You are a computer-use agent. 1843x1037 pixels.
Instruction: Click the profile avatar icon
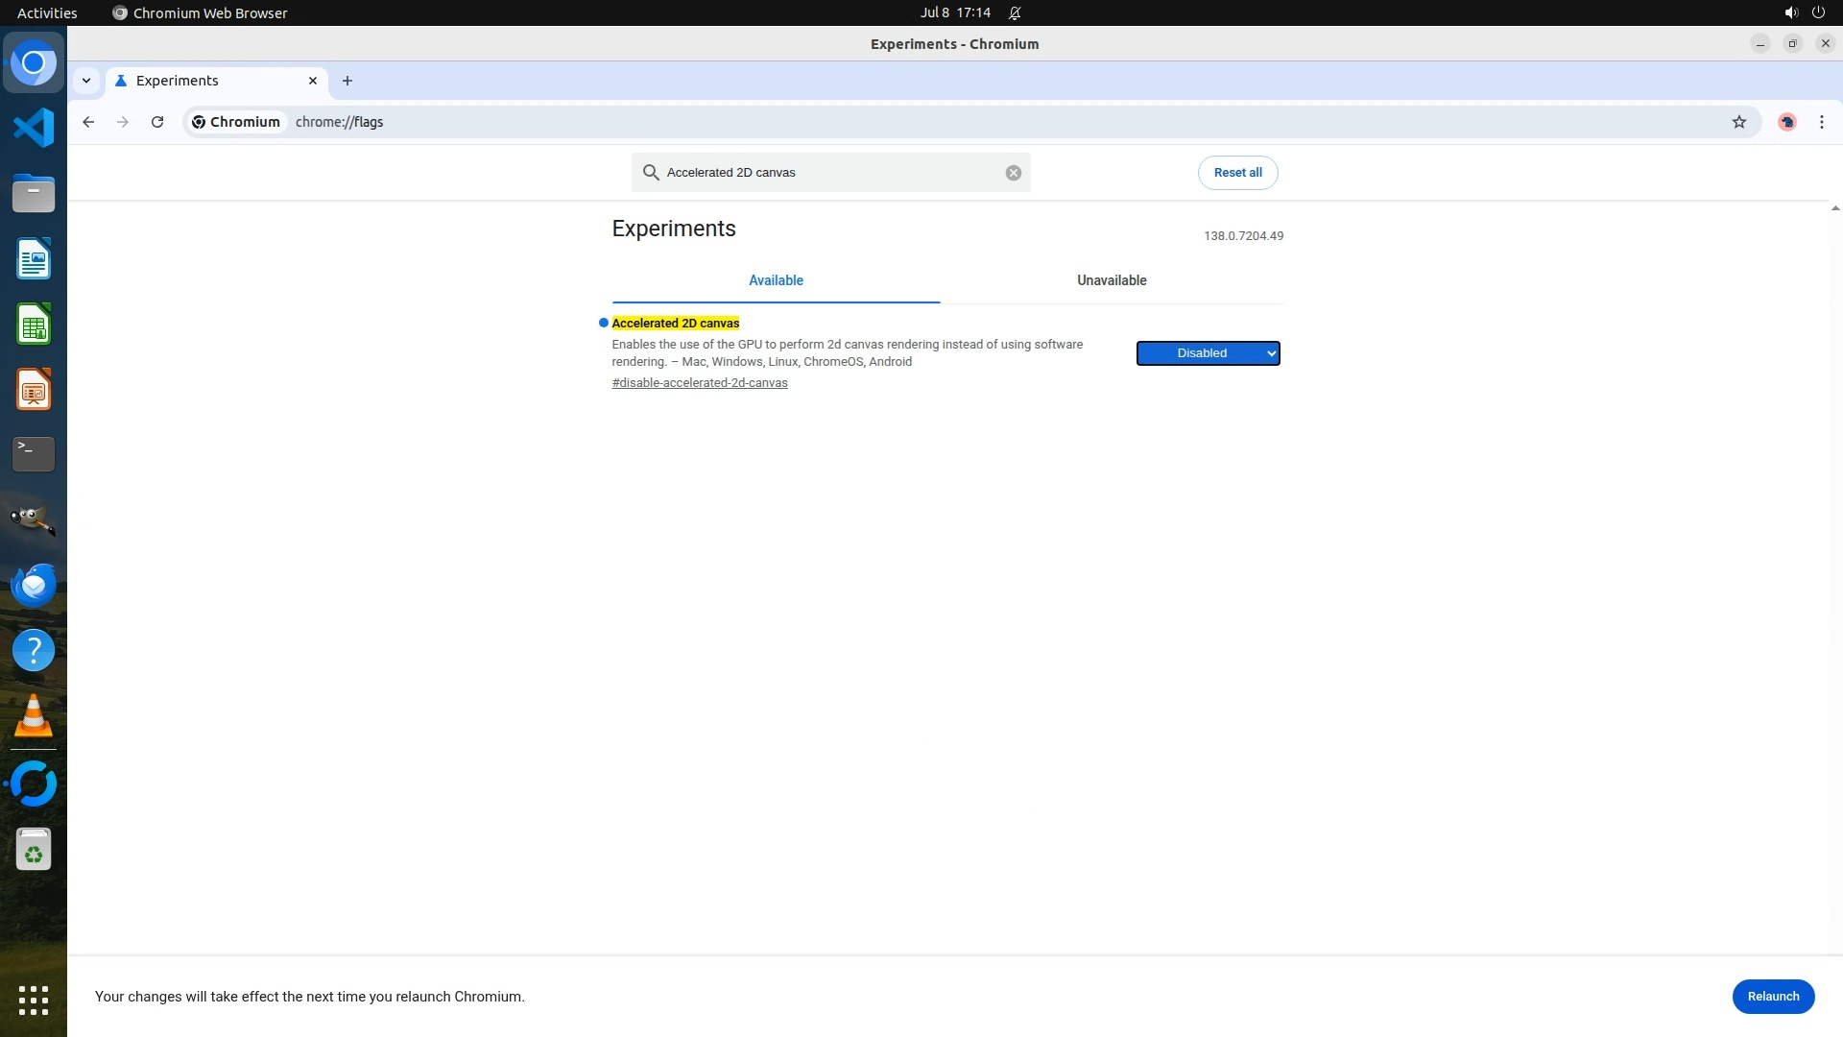(x=1786, y=122)
